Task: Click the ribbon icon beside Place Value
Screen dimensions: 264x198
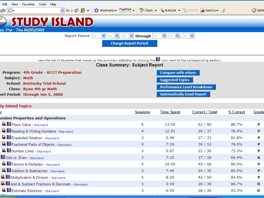Action: tap(4, 124)
